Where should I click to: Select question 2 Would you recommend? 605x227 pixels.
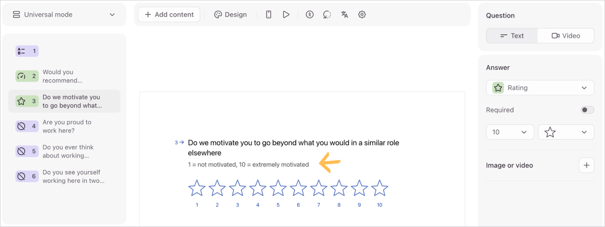pyautogui.click(x=64, y=76)
